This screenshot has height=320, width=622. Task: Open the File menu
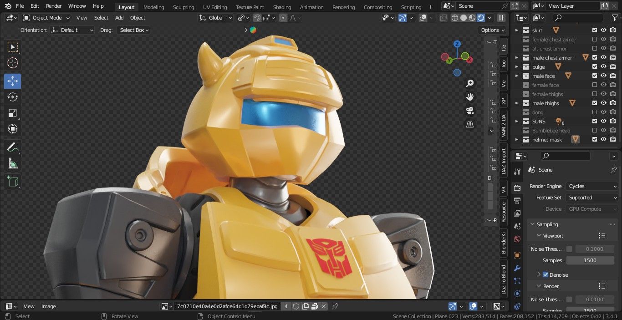pos(20,6)
